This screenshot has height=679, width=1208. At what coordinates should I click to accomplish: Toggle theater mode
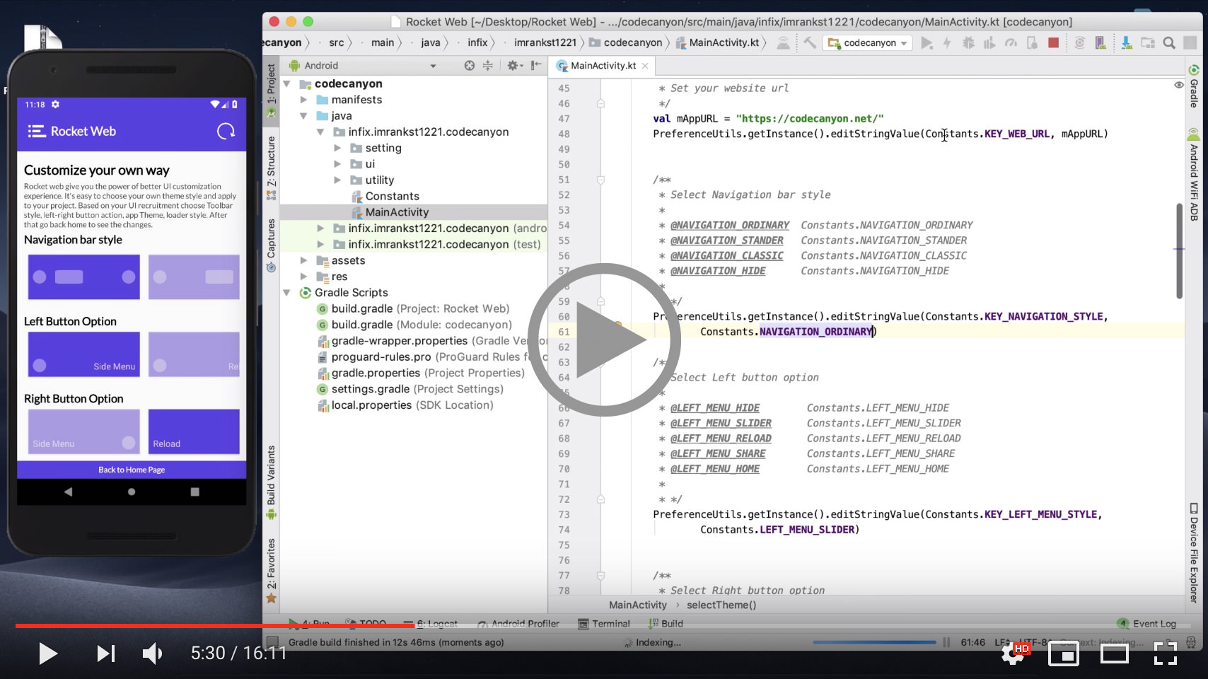[1115, 654]
